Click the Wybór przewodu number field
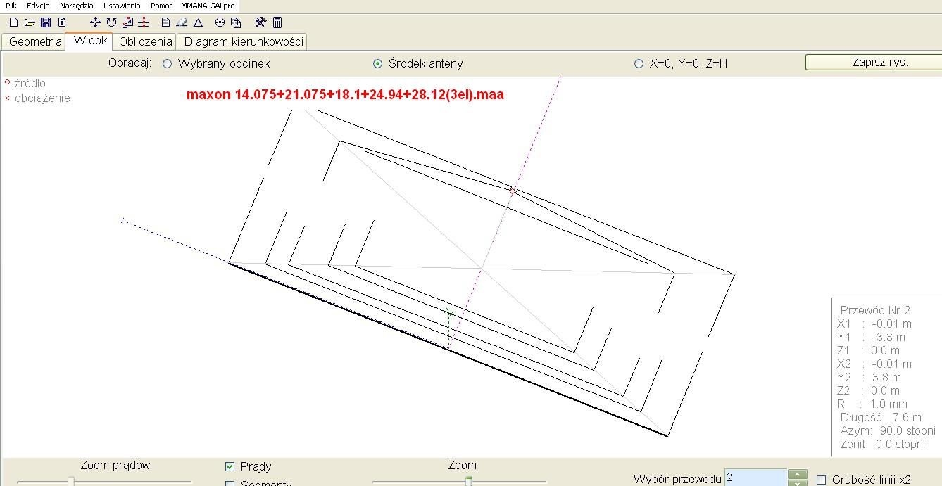 pyautogui.click(x=755, y=478)
